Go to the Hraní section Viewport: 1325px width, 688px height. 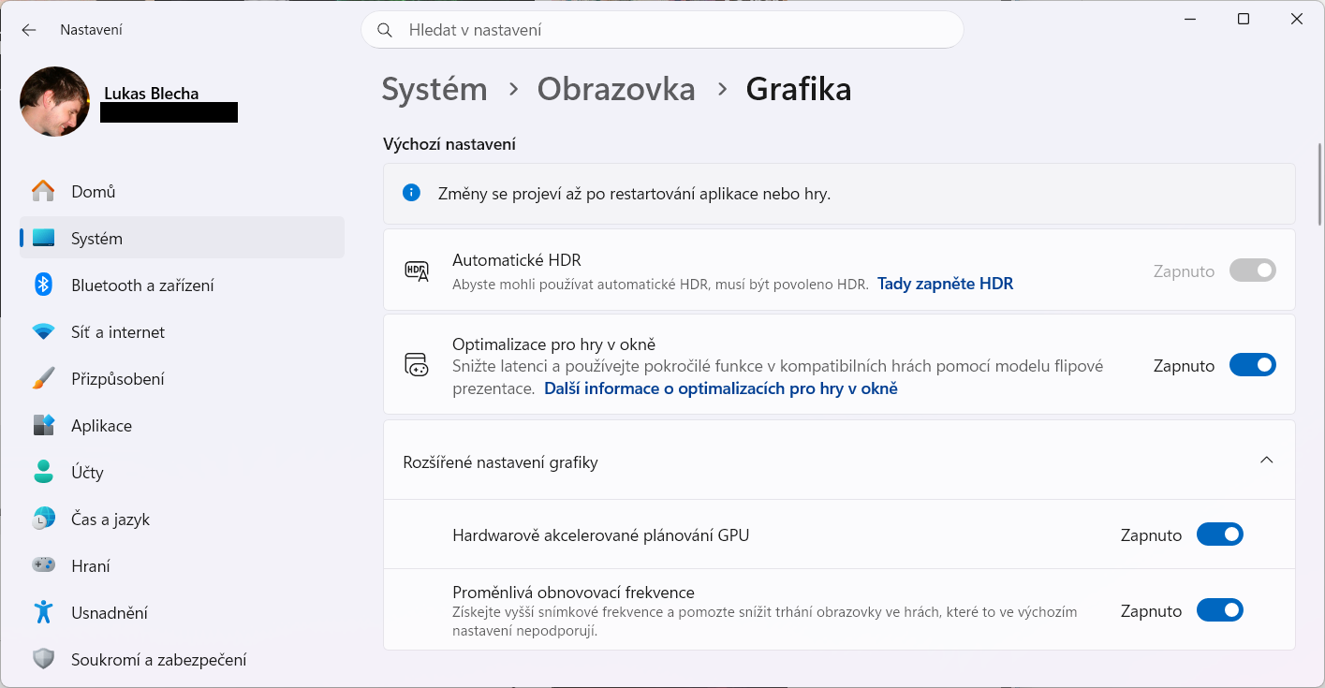point(182,565)
